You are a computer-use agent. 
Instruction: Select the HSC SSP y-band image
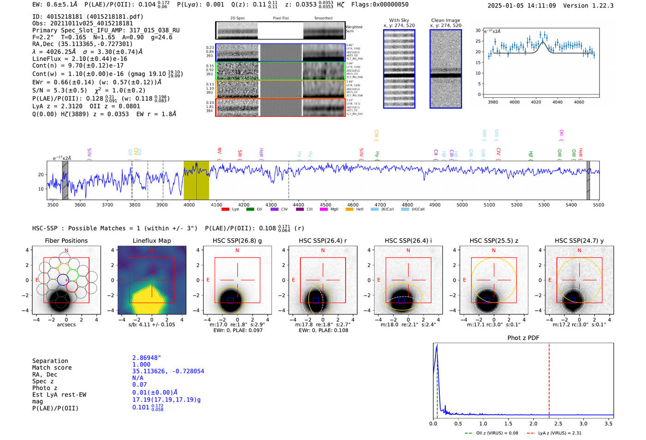tap(579, 280)
